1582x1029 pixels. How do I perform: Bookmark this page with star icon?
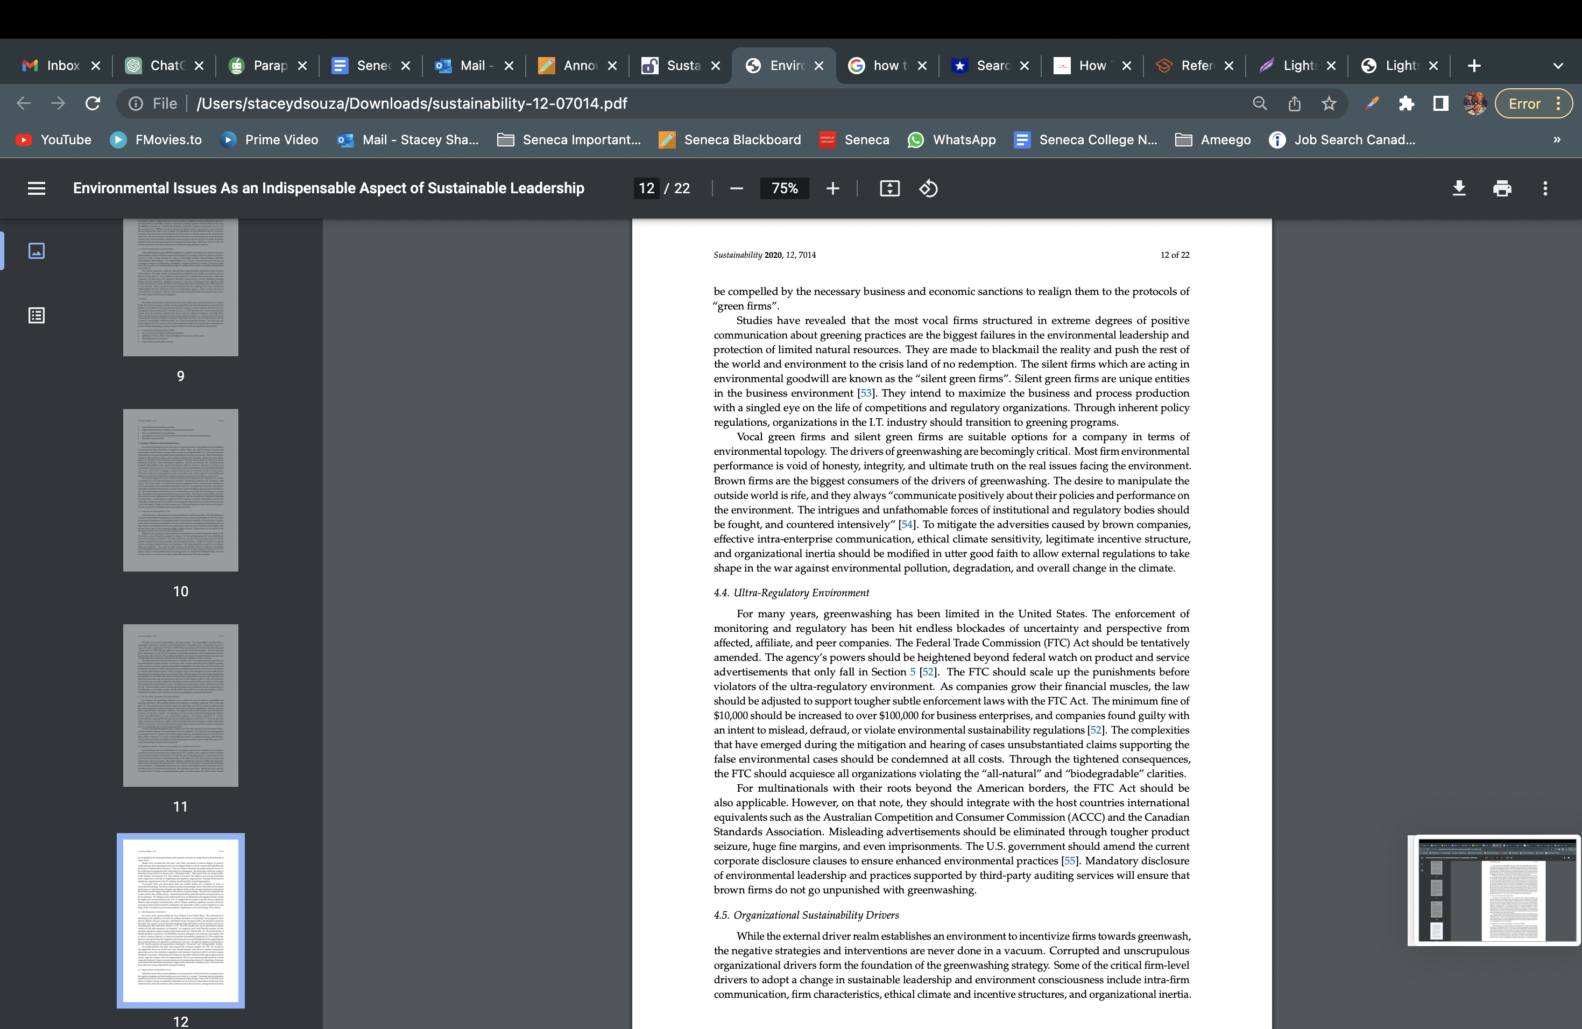pos(1329,104)
